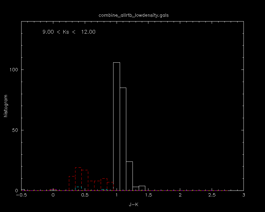Click the x-axis tick label 0.5
The width and height of the screenshot is (265, 212).
click(85, 195)
